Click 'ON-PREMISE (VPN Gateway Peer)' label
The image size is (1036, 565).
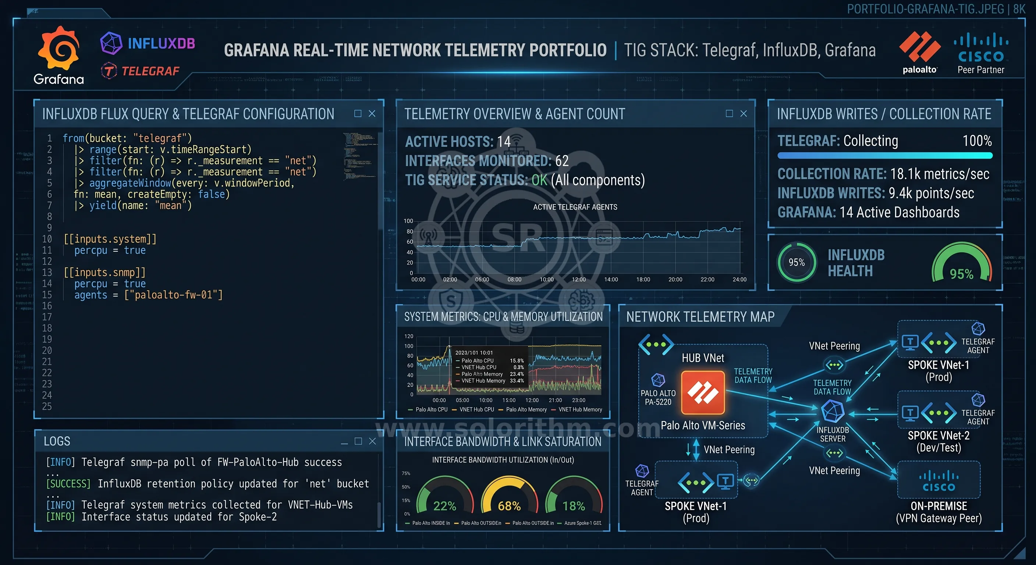(939, 512)
